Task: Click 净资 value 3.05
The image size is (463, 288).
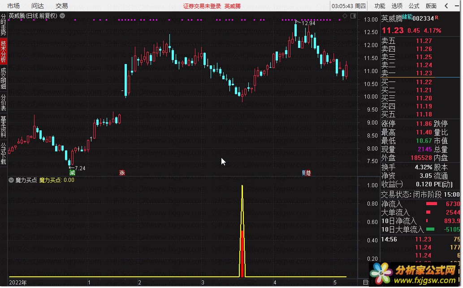Action: 426,176
